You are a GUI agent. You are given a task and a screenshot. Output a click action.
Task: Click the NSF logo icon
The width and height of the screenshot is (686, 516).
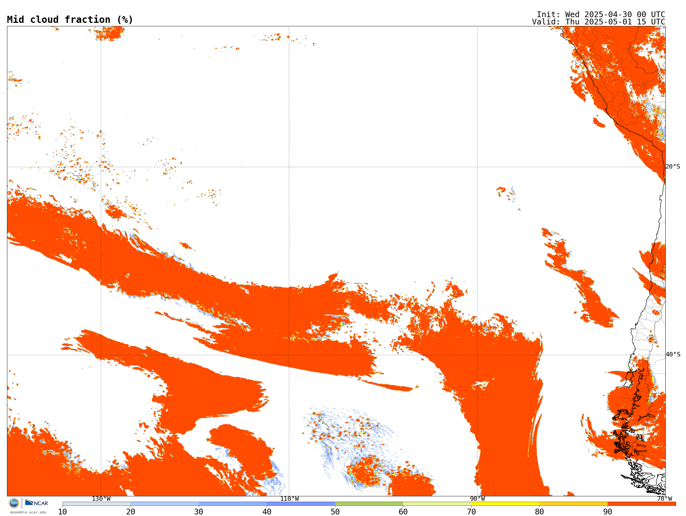tap(14, 503)
